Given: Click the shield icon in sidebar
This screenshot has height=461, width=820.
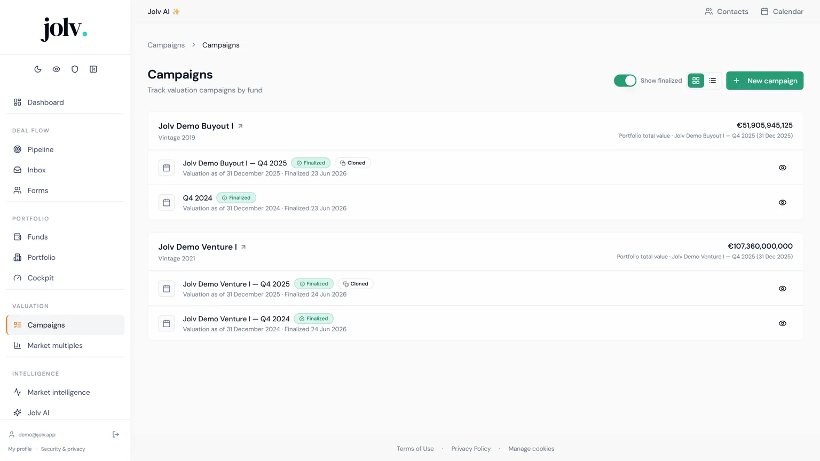Looking at the screenshot, I should point(75,69).
